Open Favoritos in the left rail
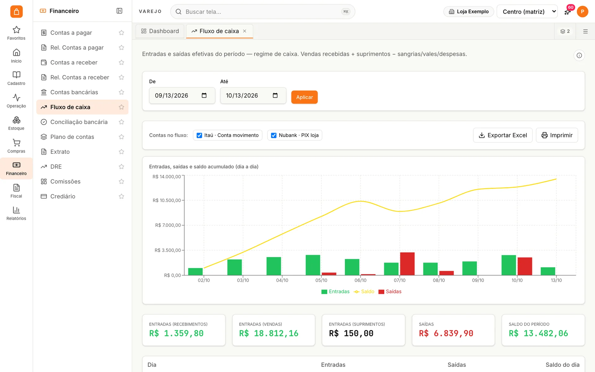The image size is (595, 372). [x=16, y=33]
